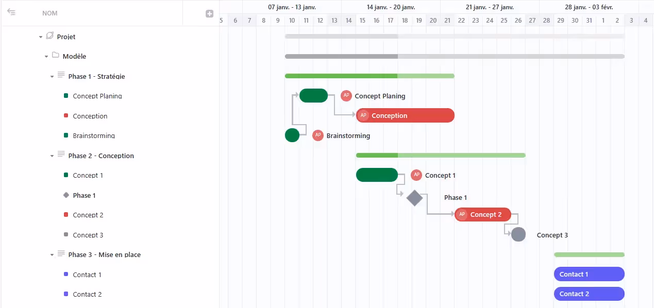This screenshot has width=654, height=308.
Task: Open the purple Contact 2 task bar
Action: point(589,294)
